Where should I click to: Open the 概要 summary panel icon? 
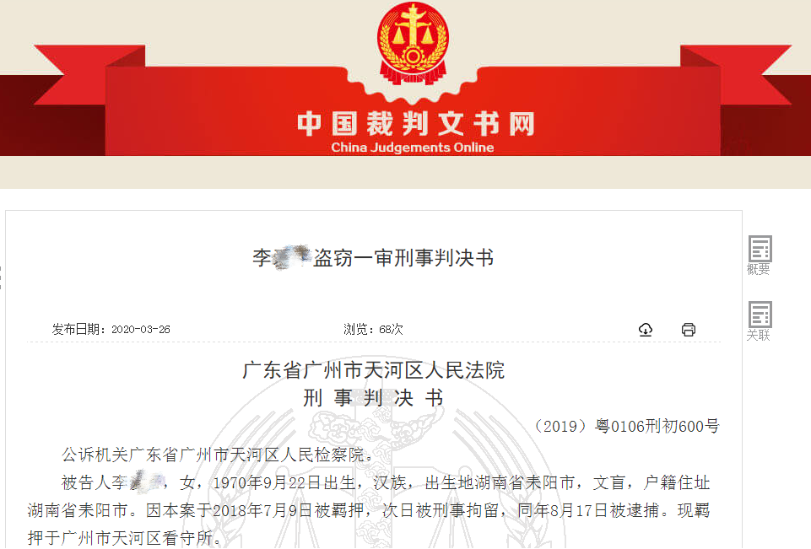point(760,256)
